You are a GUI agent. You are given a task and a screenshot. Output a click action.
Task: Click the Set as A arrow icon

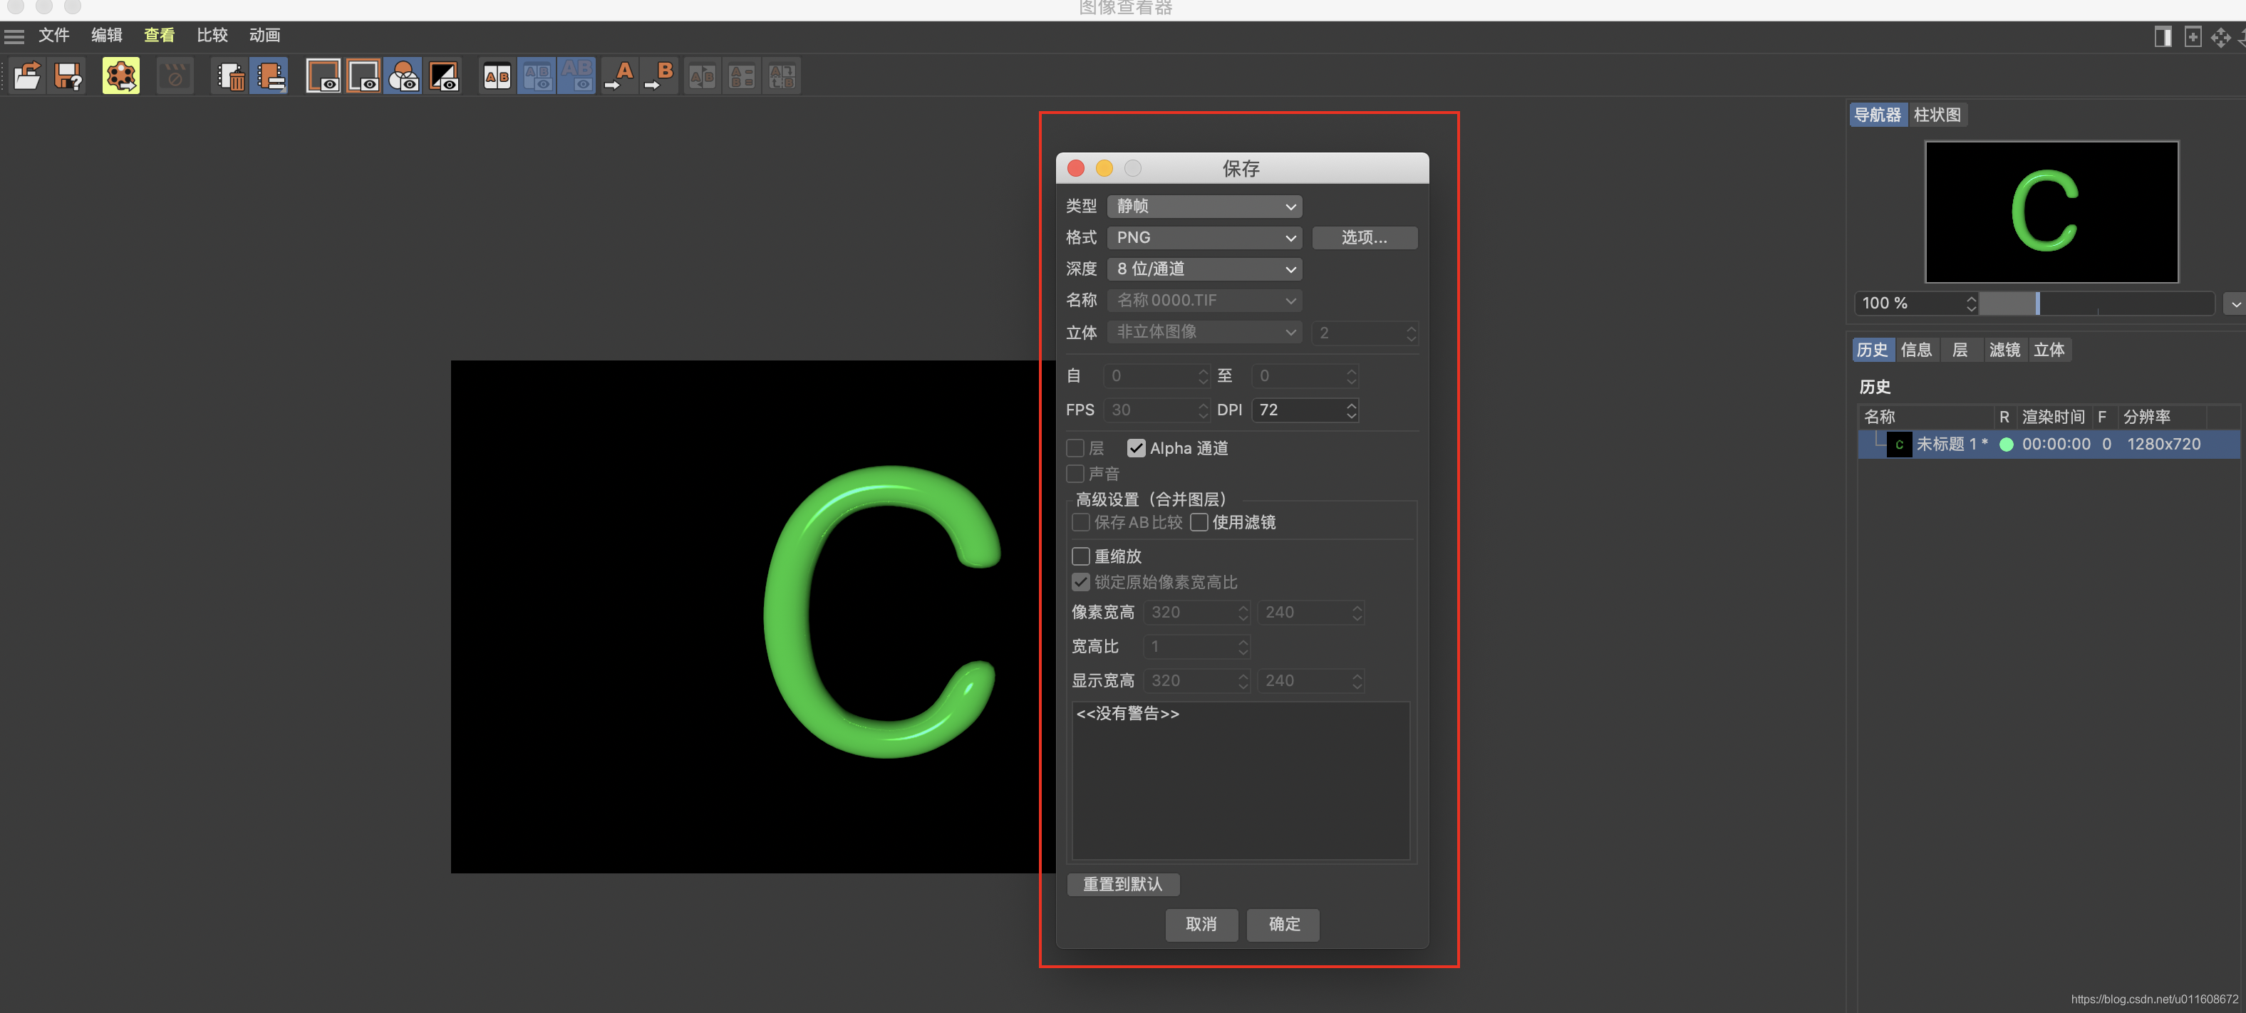click(x=620, y=77)
